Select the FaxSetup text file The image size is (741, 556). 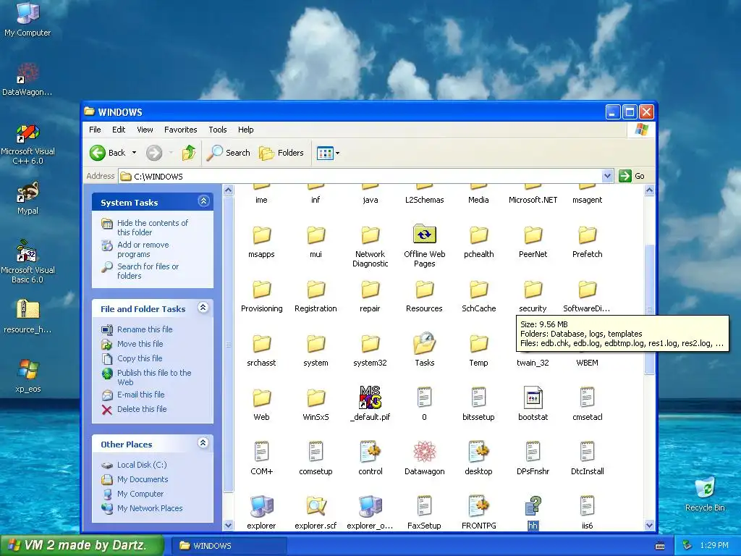click(x=424, y=506)
